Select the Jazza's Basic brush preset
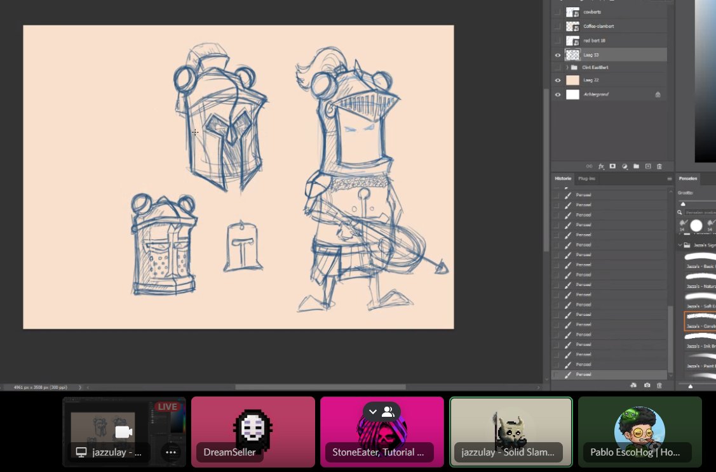Image resolution: width=716 pixels, height=472 pixels. coord(699,261)
